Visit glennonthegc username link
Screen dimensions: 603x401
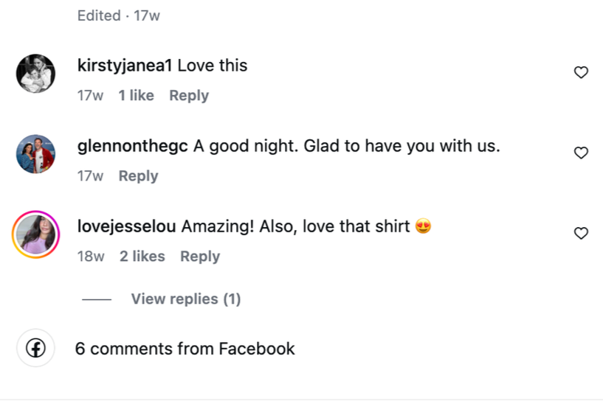[133, 146]
